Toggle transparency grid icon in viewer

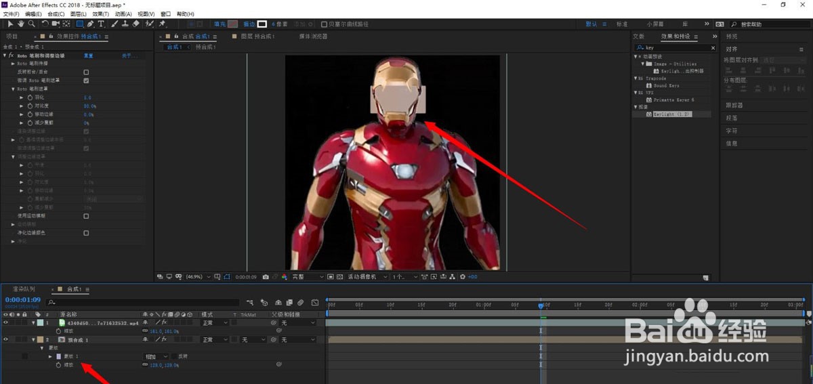pos(340,277)
